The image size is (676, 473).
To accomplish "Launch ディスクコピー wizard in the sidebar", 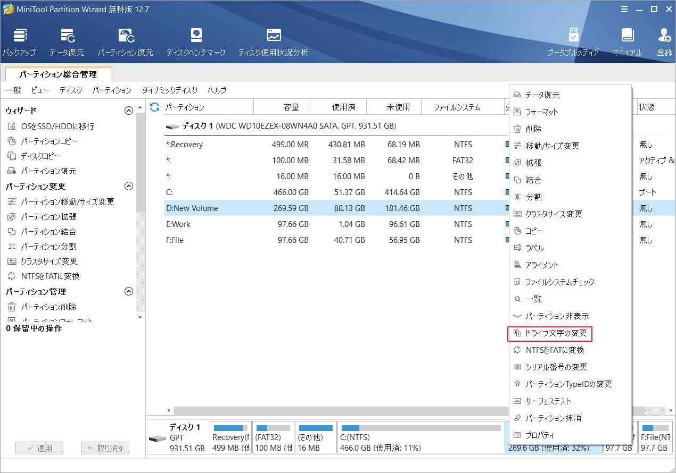I will coord(35,156).
